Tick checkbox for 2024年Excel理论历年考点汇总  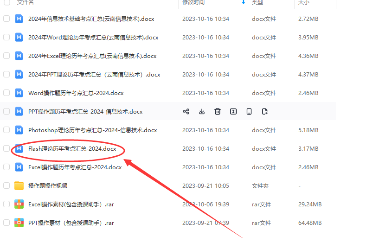6,56
